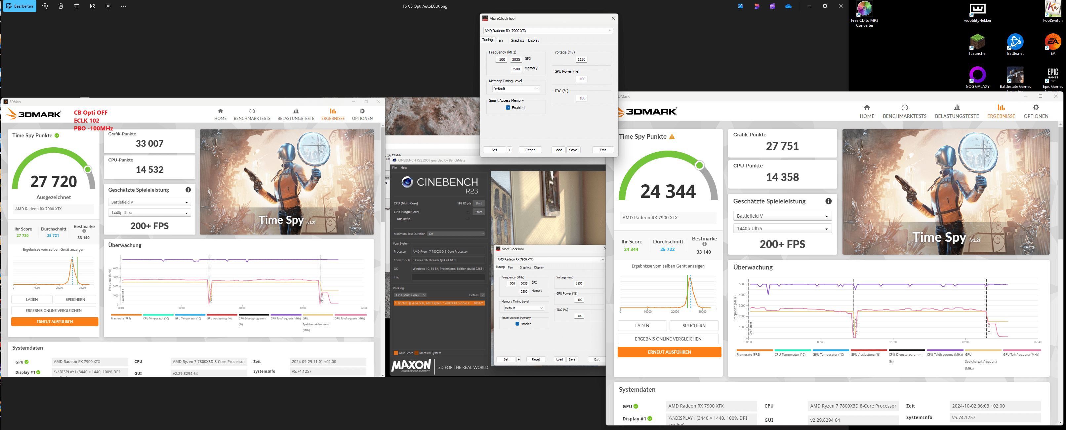Click the GFX max frequency field 3035 in the top MoreClockTool
The width and height of the screenshot is (1066, 430).
tap(515, 59)
